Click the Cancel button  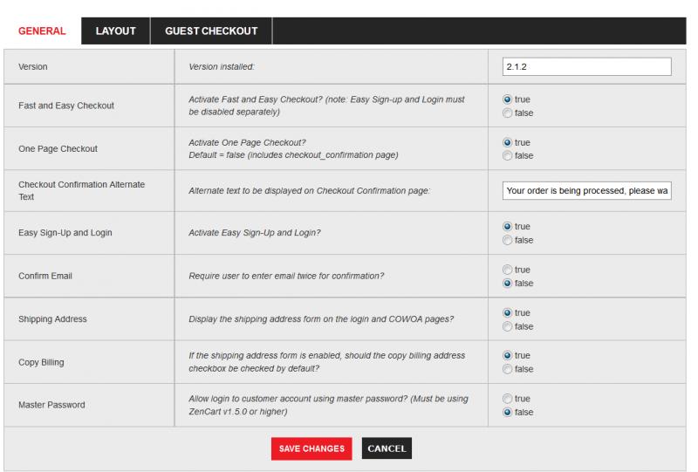coord(387,448)
